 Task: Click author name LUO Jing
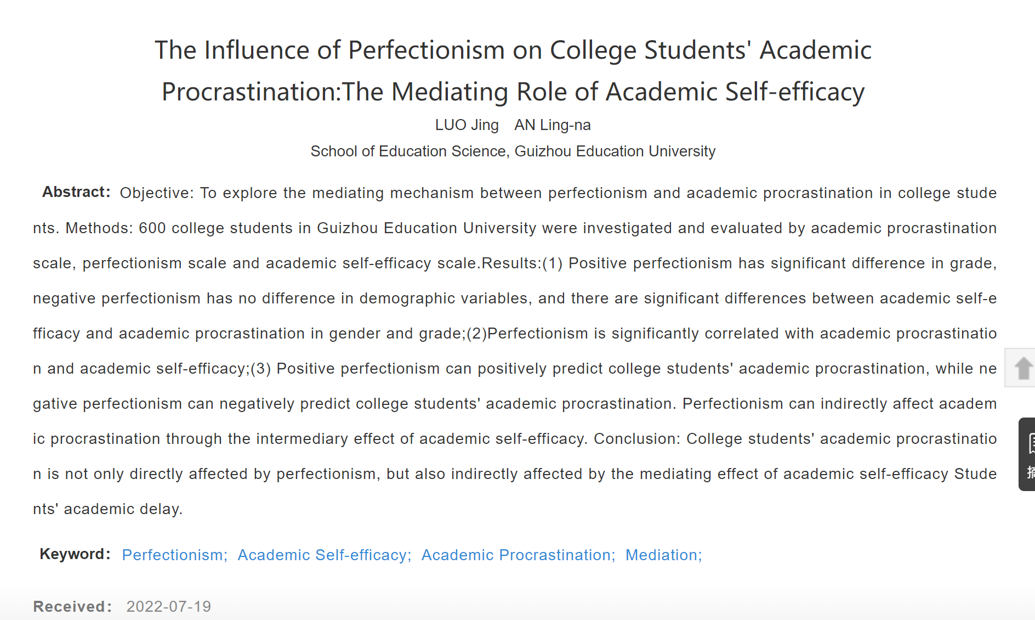click(467, 125)
